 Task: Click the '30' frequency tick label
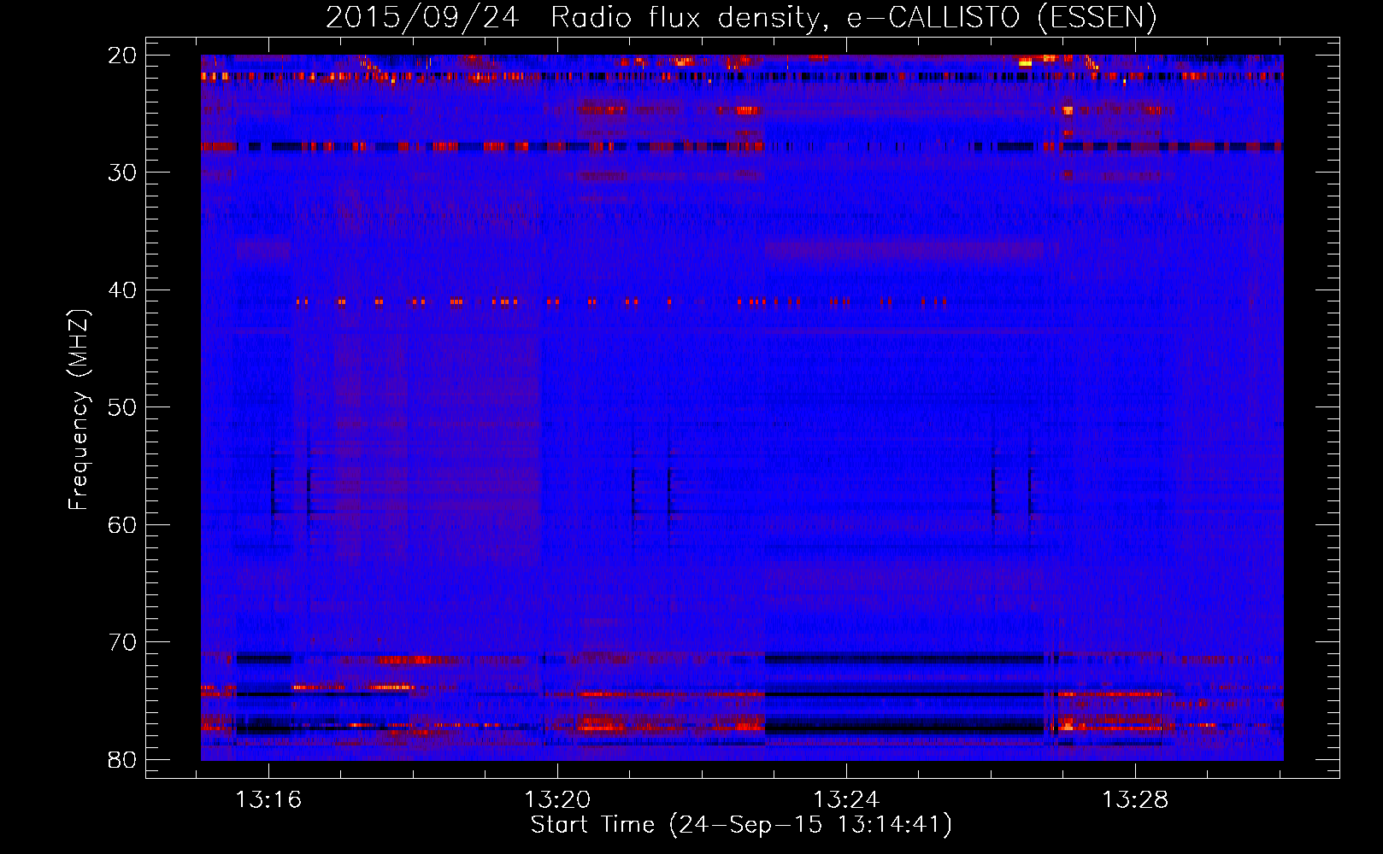pyautogui.click(x=122, y=173)
